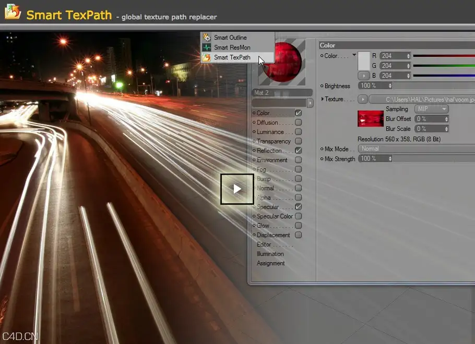The image size is (475, 344).
Task: Enable the Normal channel checkbox
Action: click(299, 188)
